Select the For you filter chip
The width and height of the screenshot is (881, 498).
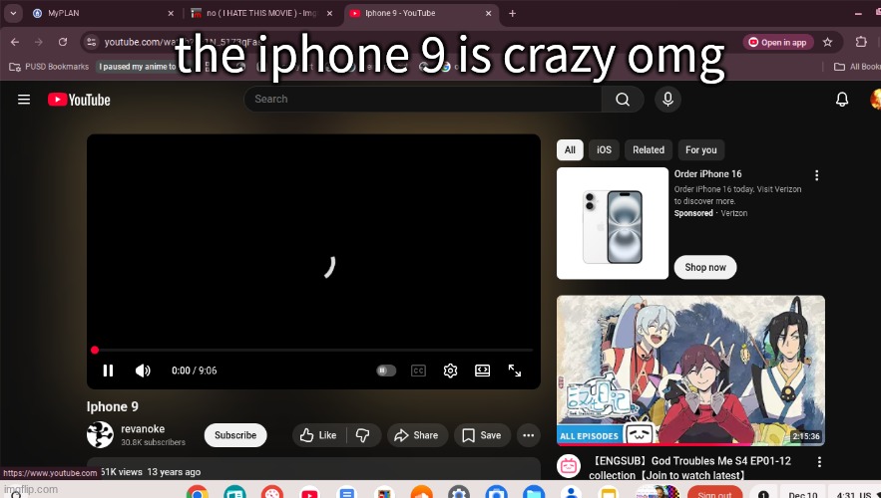point(701,149)
